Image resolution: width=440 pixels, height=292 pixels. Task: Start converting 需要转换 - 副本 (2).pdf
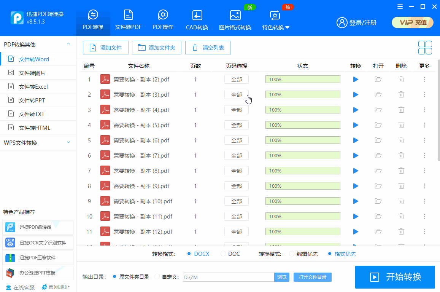point(355,79)
